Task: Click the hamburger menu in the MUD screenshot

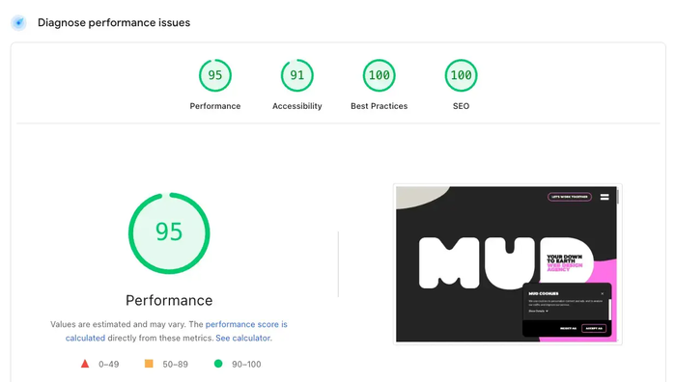Action: 605,197
